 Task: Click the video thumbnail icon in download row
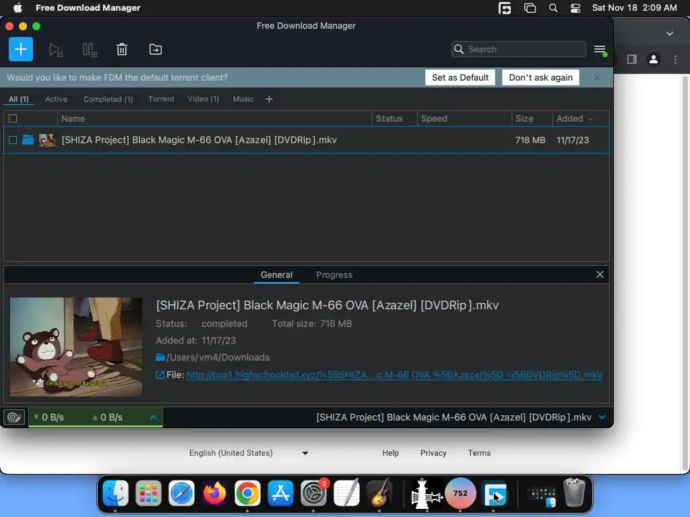click(47, 140)
